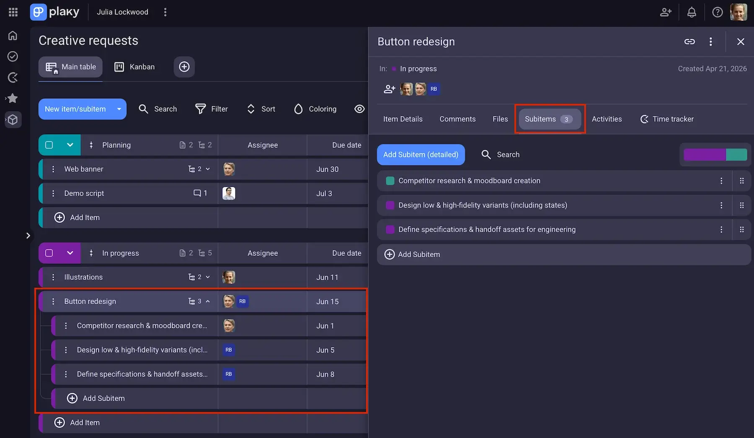754x438 pixels.
Task: Open Files tab
Action: 500,119
